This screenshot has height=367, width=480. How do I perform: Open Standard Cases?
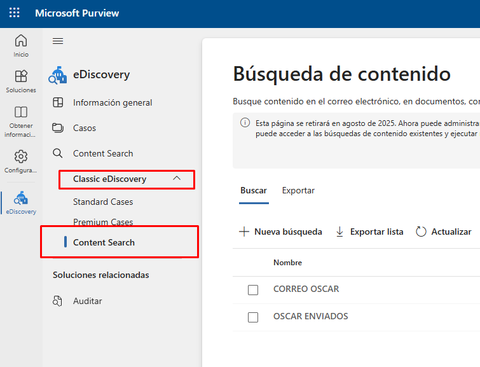tap(103, 202)
